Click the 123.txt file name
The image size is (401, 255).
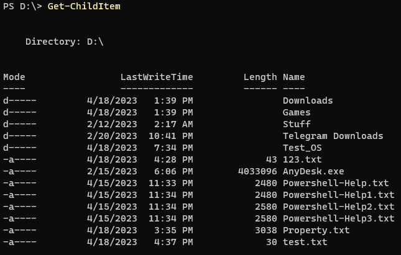[x=302, y=159]
